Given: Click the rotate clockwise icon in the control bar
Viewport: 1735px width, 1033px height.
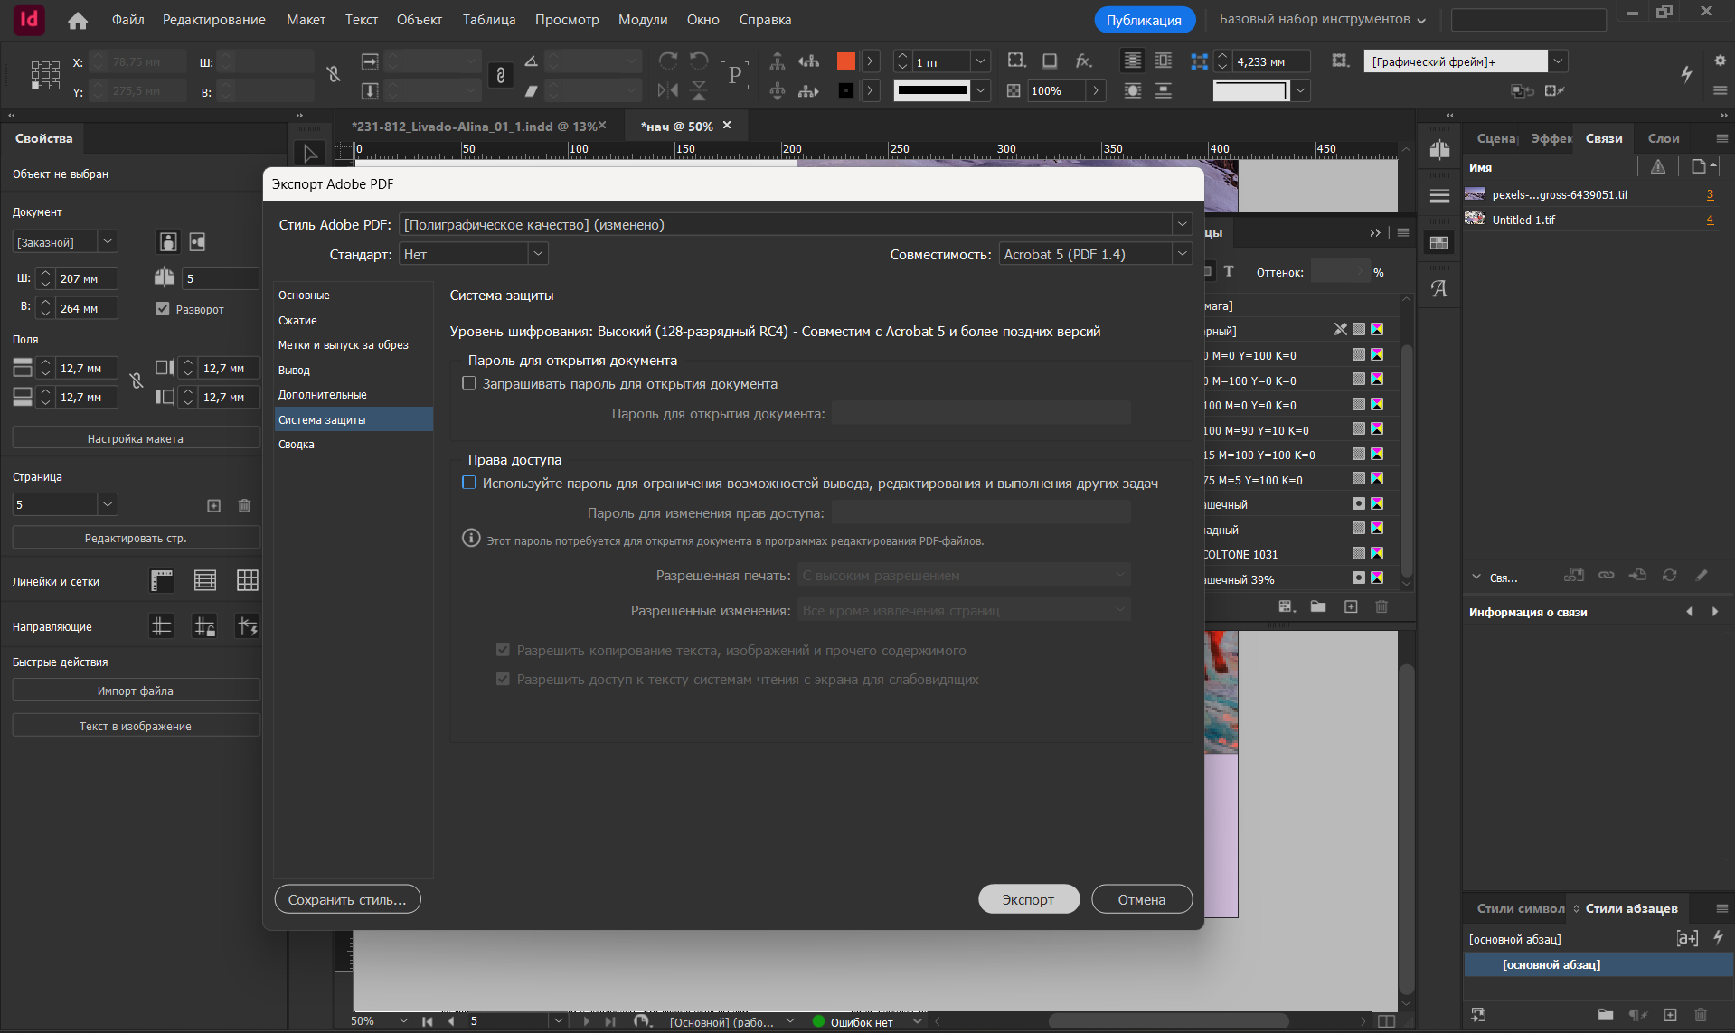Looking at the screenshot, I should coord(668,61).
